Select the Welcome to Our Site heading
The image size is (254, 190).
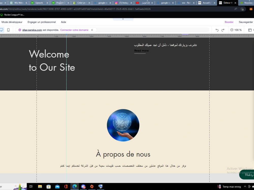coord(52,61)
